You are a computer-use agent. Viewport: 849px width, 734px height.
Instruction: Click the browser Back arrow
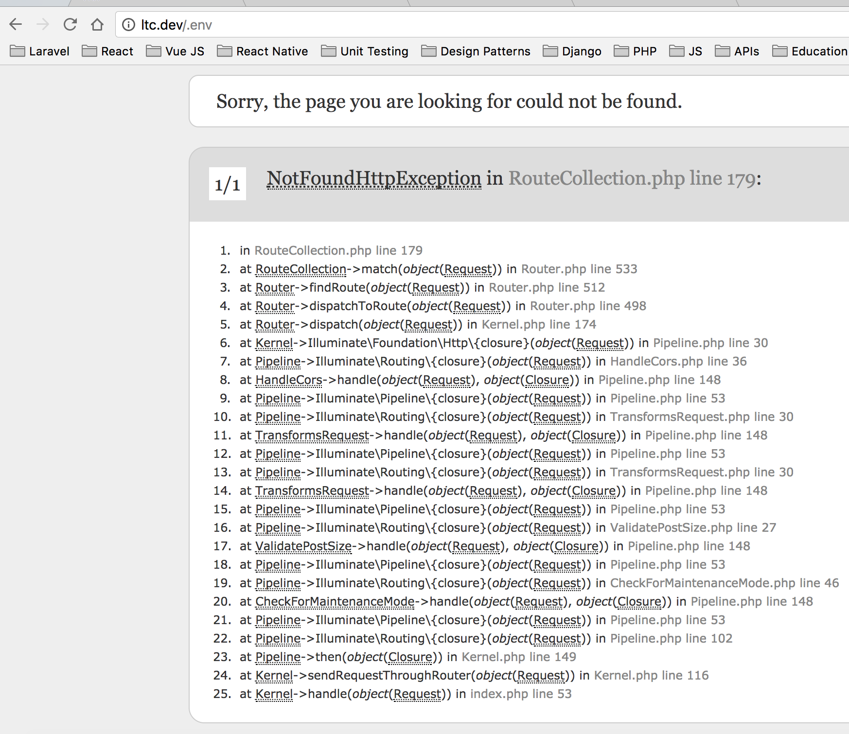tap(16, 24)
